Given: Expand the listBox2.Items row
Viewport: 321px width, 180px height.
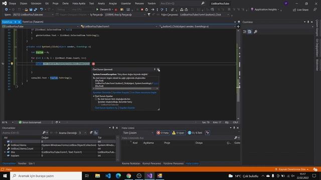Looking at the screenshot, I should [x=5, y=145].
